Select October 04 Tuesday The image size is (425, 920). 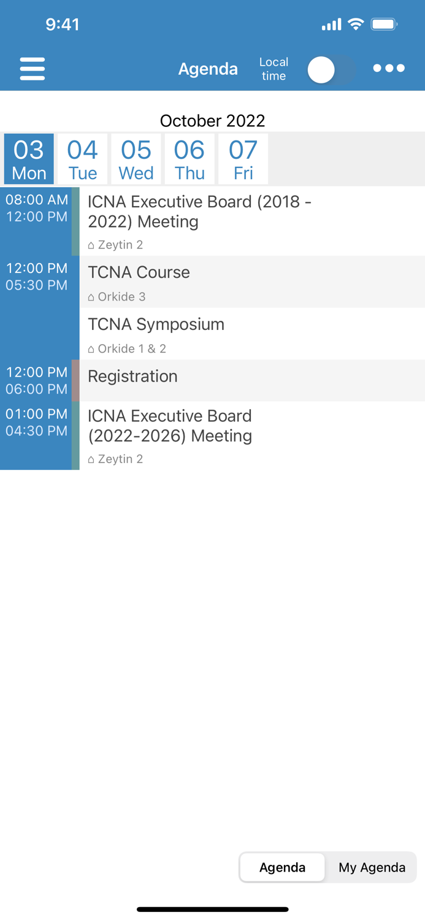pos(82,158)
